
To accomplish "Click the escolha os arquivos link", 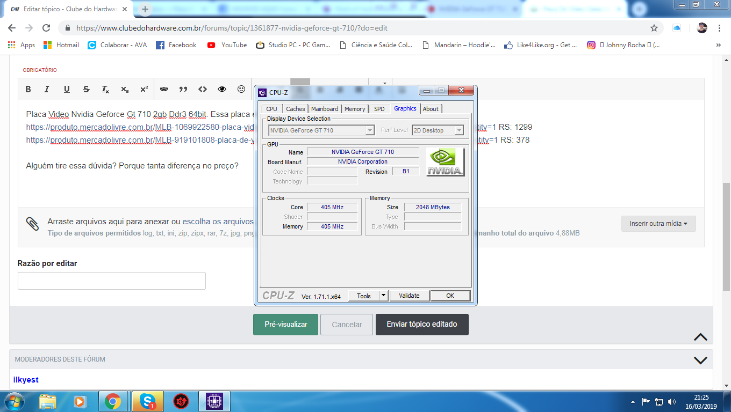I will pos(218,222).
